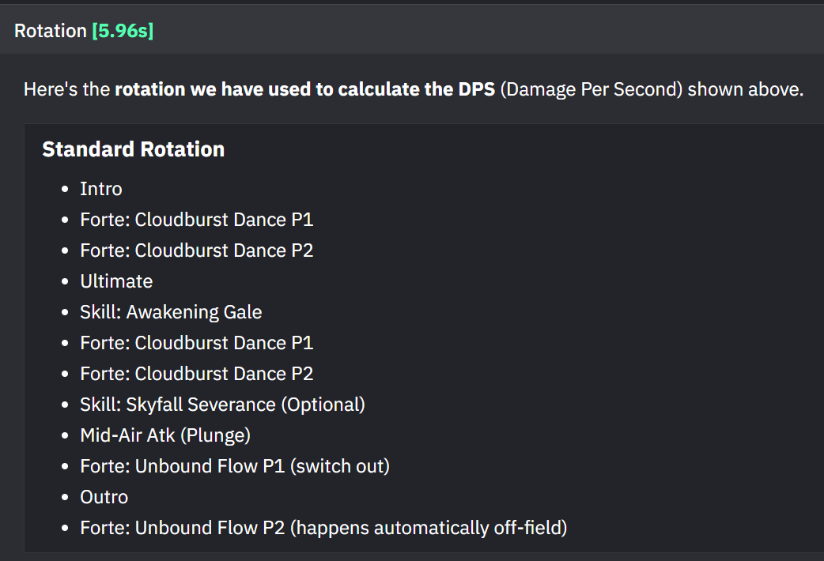
Task: Click the green 5.96s rotation time
Action: tap(123, 31)
